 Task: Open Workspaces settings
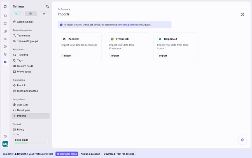pos(31,72)
